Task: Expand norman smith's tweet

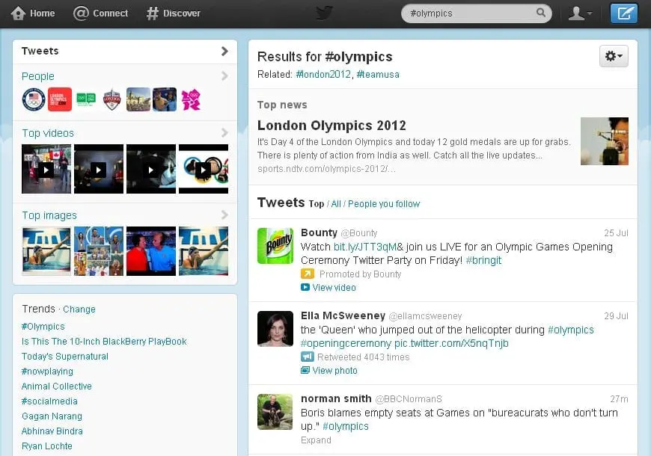Action: coord(316,440)
